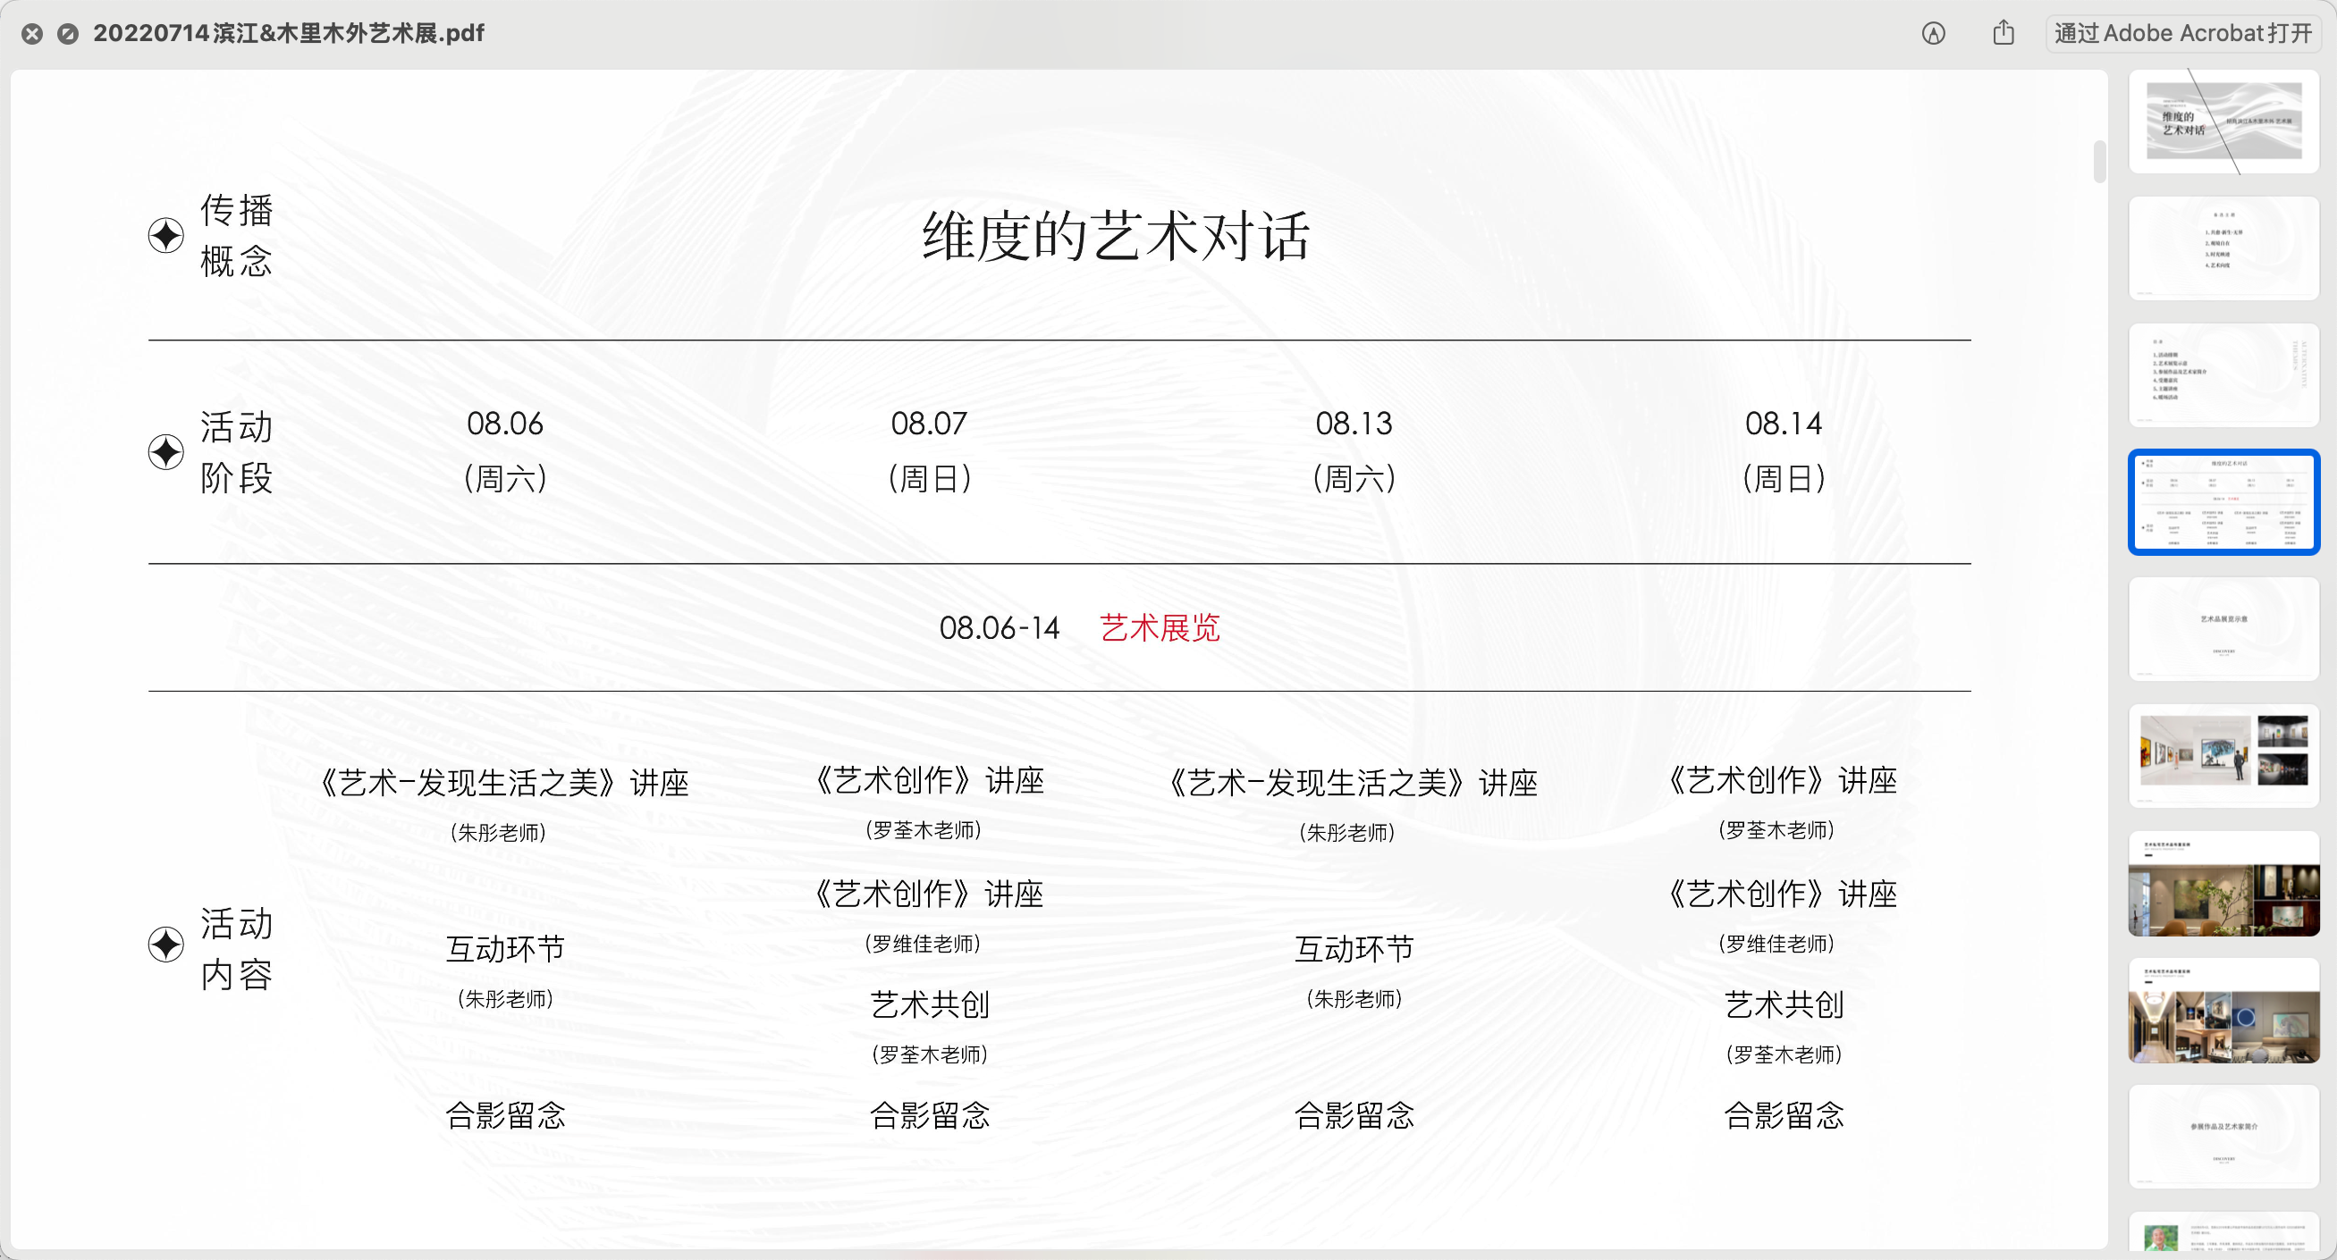Share the PDF using the share icon
Image resolution: width=2337 pixels, height=1260 pixels.
(x=2004, y=32)
